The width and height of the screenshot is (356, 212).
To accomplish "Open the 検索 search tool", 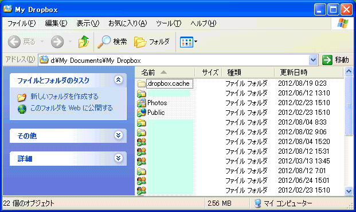I will point(112,42).
